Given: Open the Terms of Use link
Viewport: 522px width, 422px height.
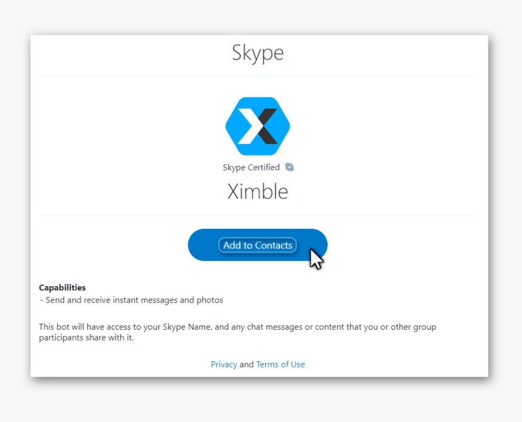Looking at the screenshot, I should click(x=280, y=364).
